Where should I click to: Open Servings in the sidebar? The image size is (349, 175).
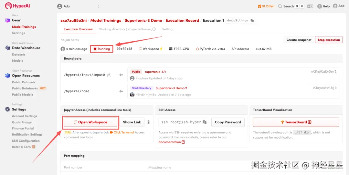[x=18, y=33]
